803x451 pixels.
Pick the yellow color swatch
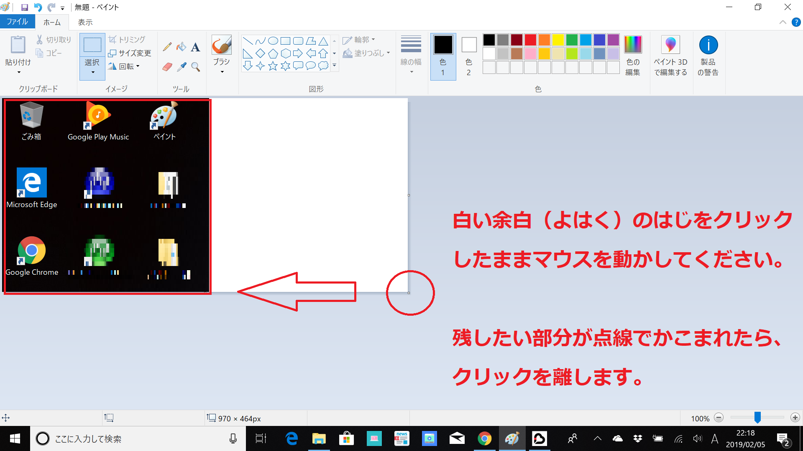[558, 40]
